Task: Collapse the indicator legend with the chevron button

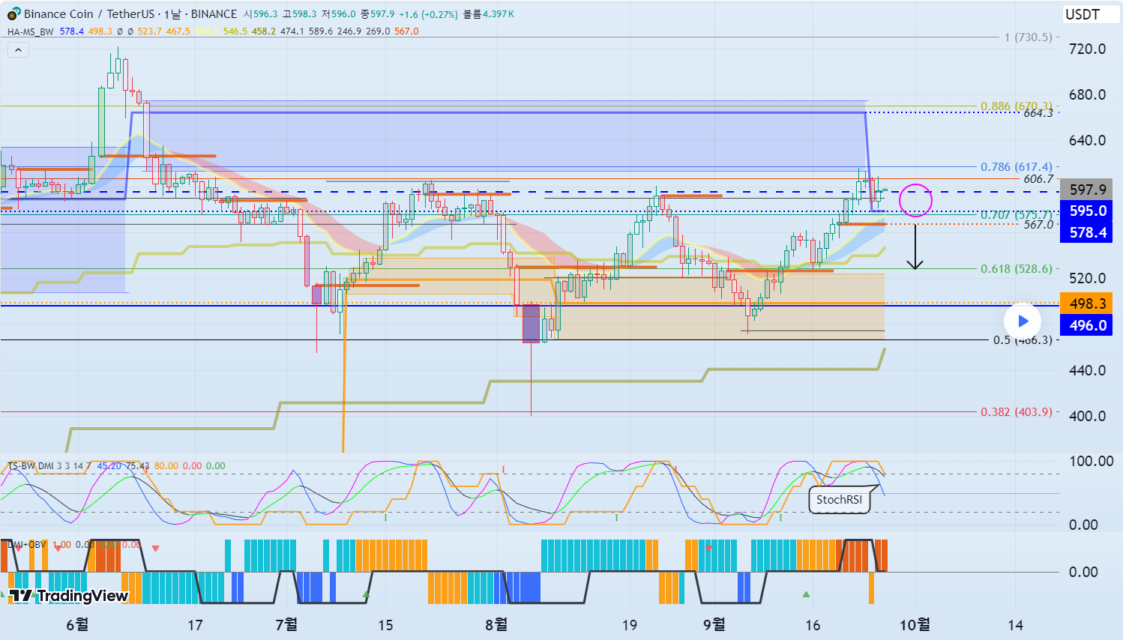Action: [x=18, y=50]
